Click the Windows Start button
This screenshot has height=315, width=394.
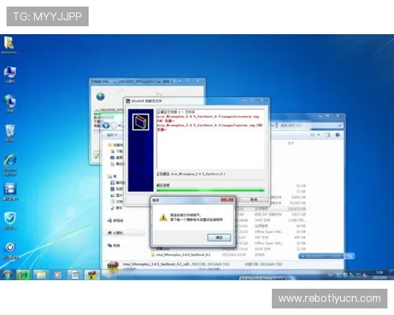(x=7, y=274)
